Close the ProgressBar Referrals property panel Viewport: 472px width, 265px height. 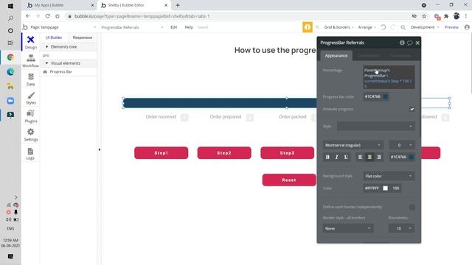[x=417, y=43]
